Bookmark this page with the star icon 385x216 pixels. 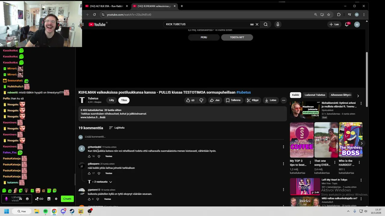point(329,14)
